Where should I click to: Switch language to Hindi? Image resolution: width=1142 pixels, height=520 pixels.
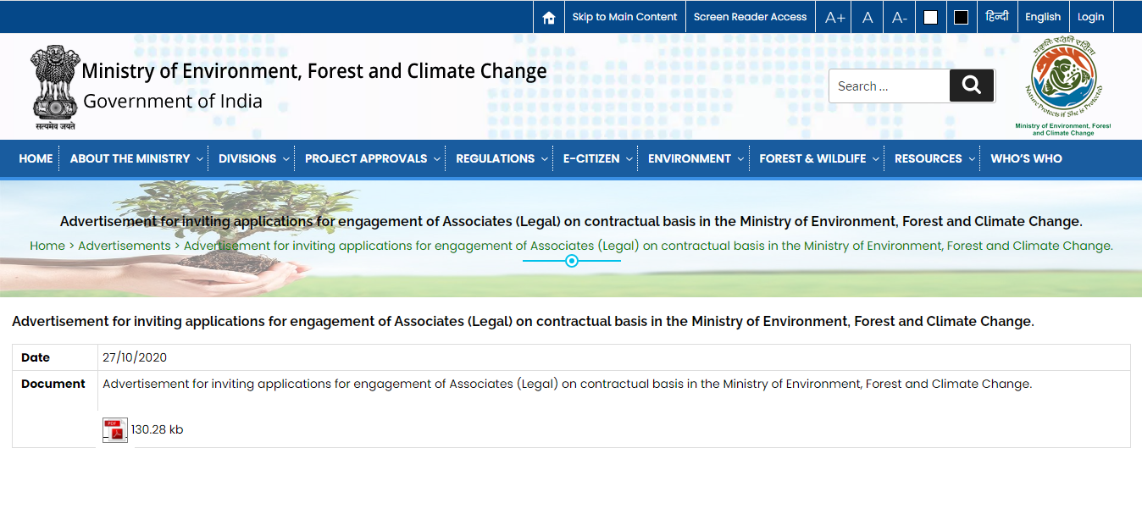coord(996,16)
